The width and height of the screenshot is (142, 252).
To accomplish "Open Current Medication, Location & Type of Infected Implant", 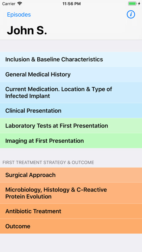I will tap(71, 93).
